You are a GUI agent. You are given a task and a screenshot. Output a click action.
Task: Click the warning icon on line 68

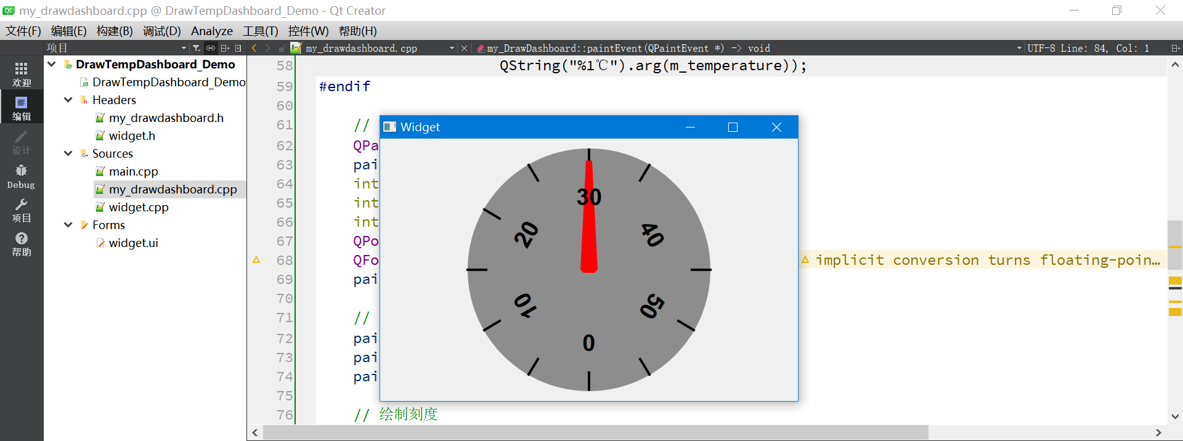click(x=256, y=260)
